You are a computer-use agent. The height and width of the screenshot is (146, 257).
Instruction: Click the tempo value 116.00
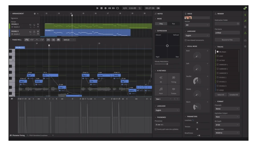pos(132,8)
